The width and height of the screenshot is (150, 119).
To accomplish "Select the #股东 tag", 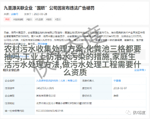I will tap(49, 19).
